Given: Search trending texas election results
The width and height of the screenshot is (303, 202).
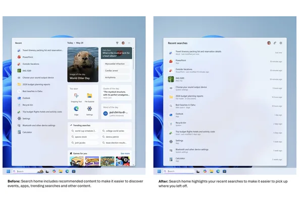Looking at the screenshot, I should tap(115, 142).
